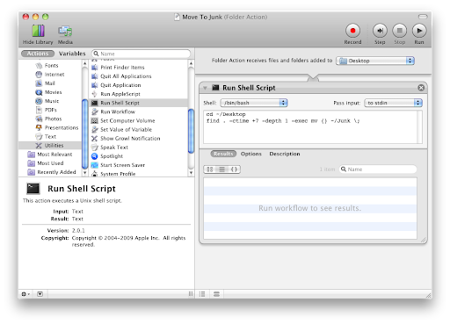Screen dimensions: 450x324
Task: Remove the Run Shell Script action
Action: click(421, 88)
